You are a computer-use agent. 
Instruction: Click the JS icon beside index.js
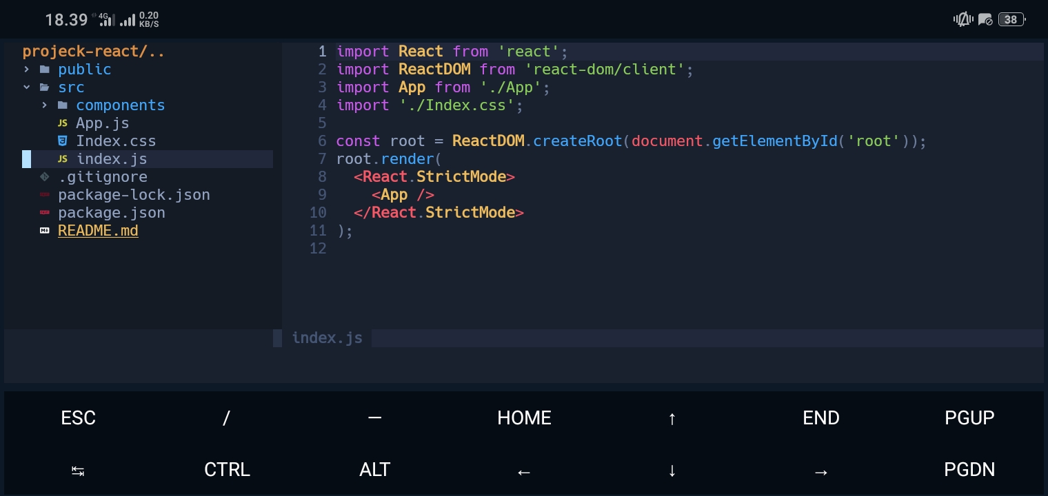[x=63, y=159]
